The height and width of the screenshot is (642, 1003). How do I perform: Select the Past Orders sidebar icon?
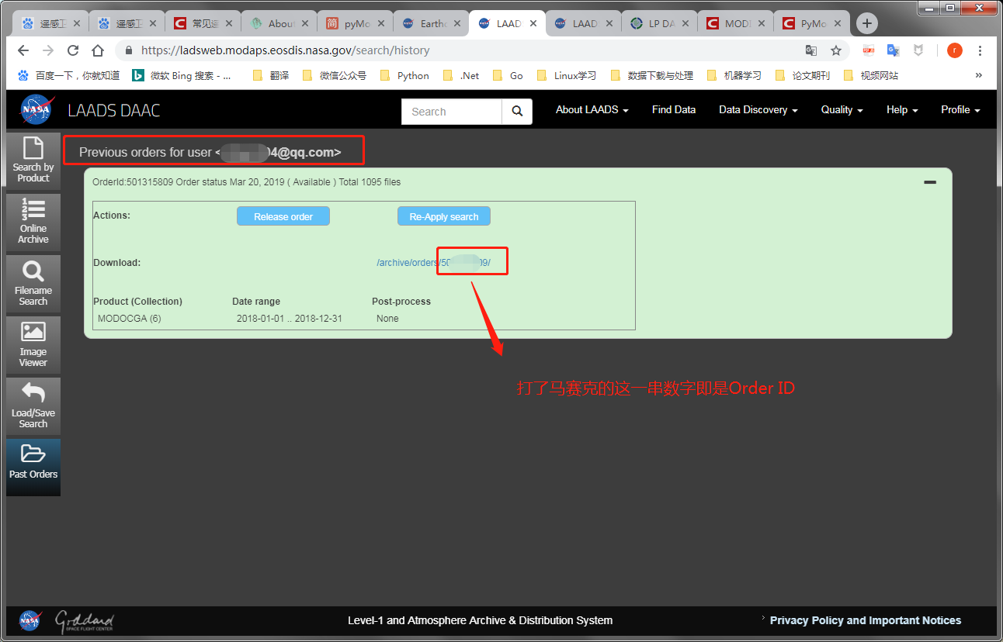coord(33,466)
